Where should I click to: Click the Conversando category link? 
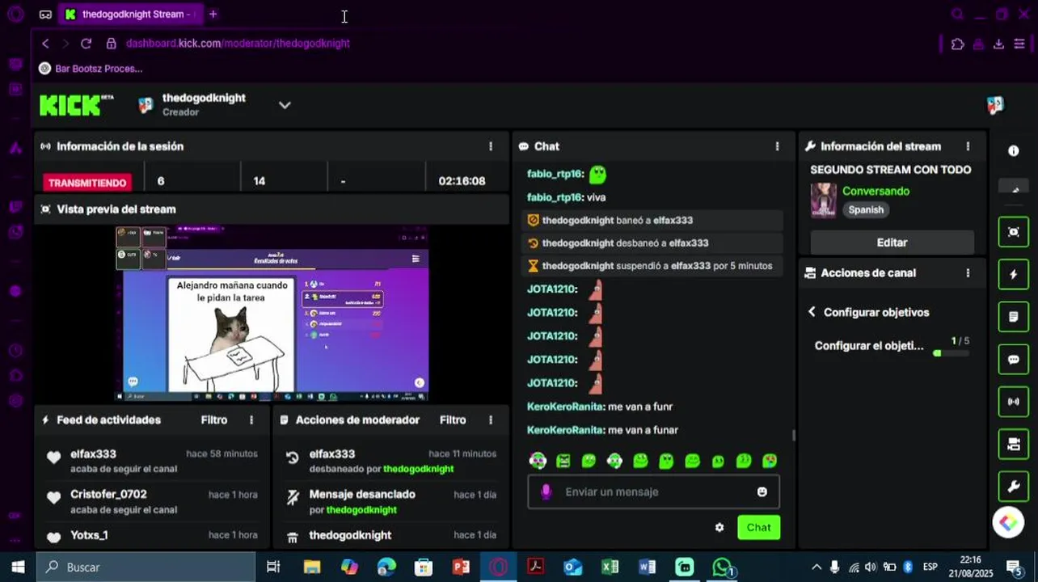point(876,192)
